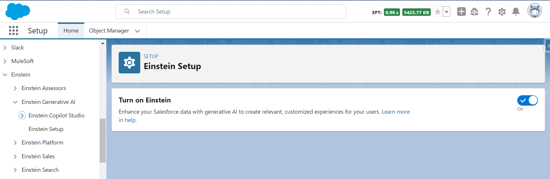Open the Object Manager tab
This screenshot has width=550, height=179.
[109, 31]
